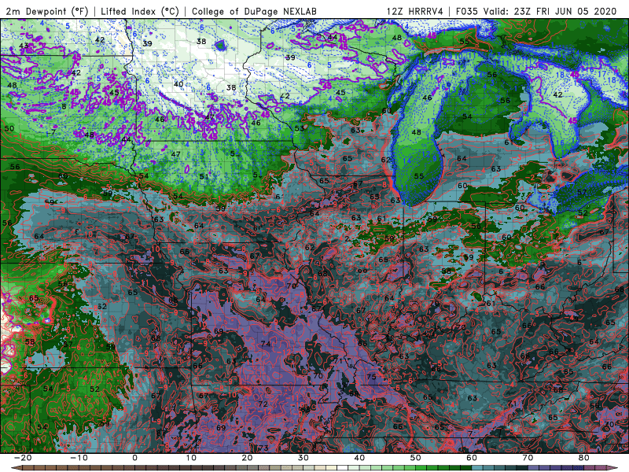Click the right arrow end of color bar
This screenshot has height=472, width=629.
pyautogui.click(x=614, y=468)
